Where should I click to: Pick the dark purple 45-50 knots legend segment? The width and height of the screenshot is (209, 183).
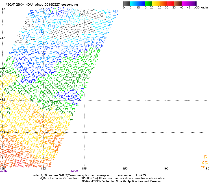[193, 3]
